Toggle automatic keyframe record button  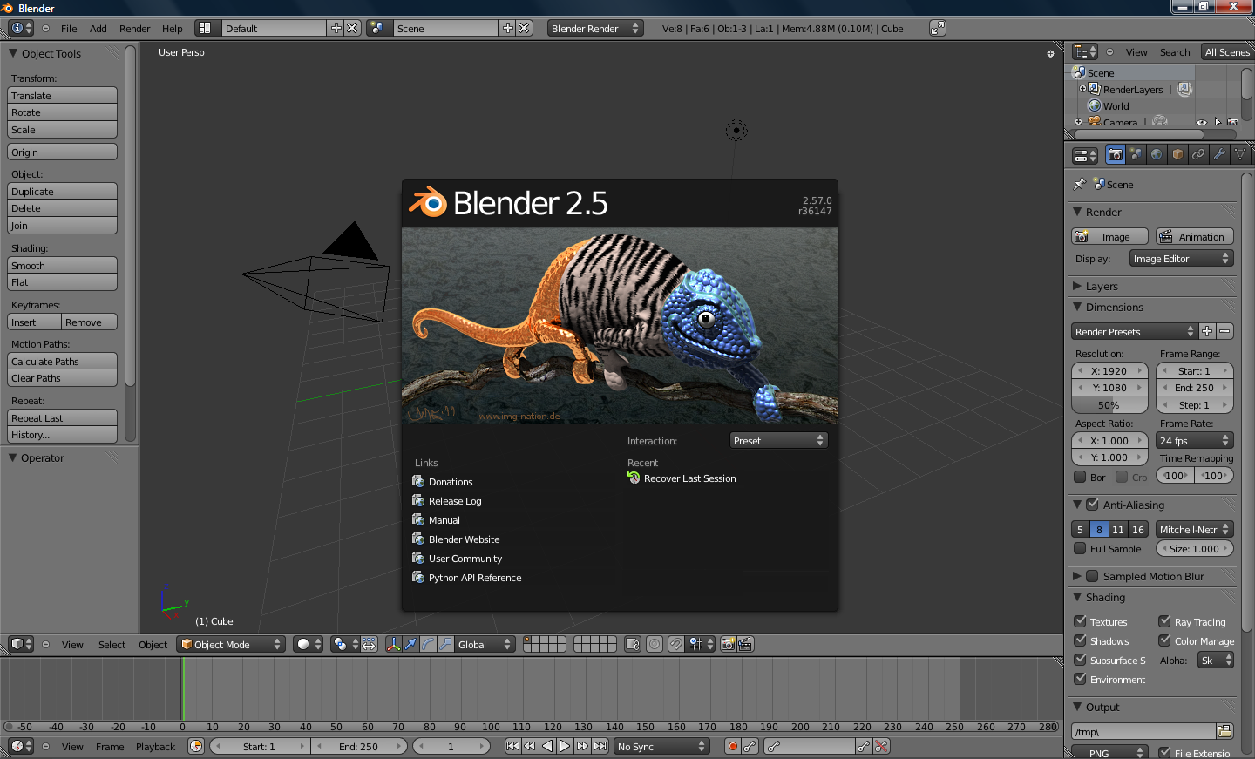733,747
